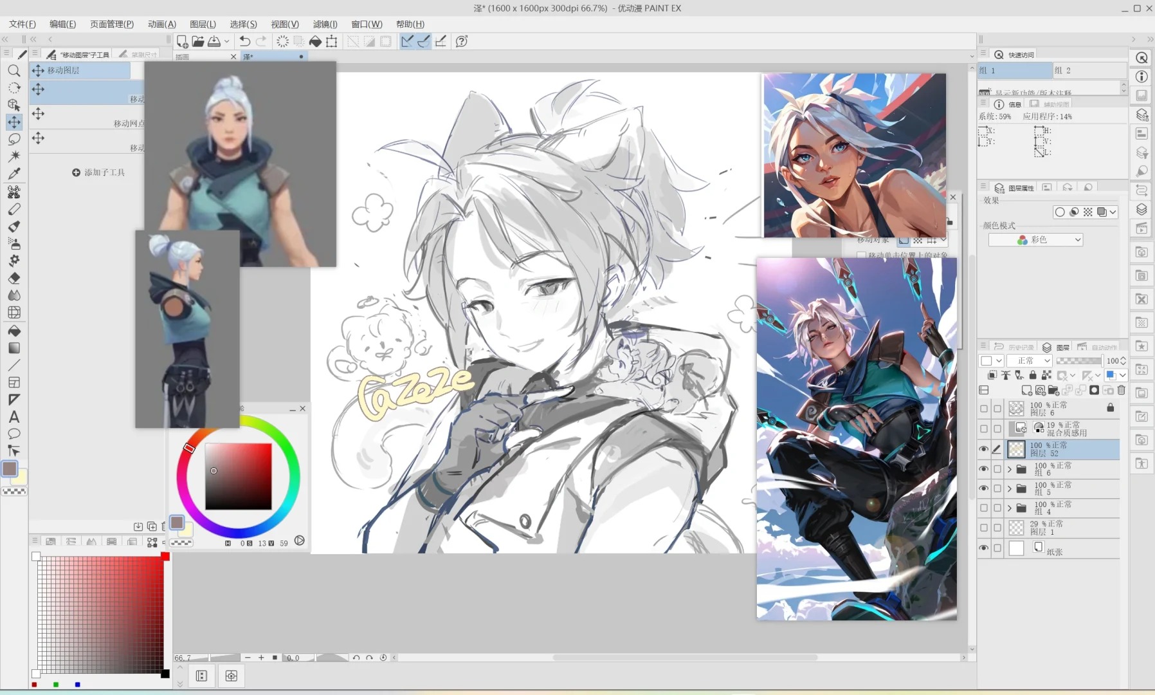1155x695 pixels.
Task: Expand the 组 4 layer folder
Action: [1010, 508]
